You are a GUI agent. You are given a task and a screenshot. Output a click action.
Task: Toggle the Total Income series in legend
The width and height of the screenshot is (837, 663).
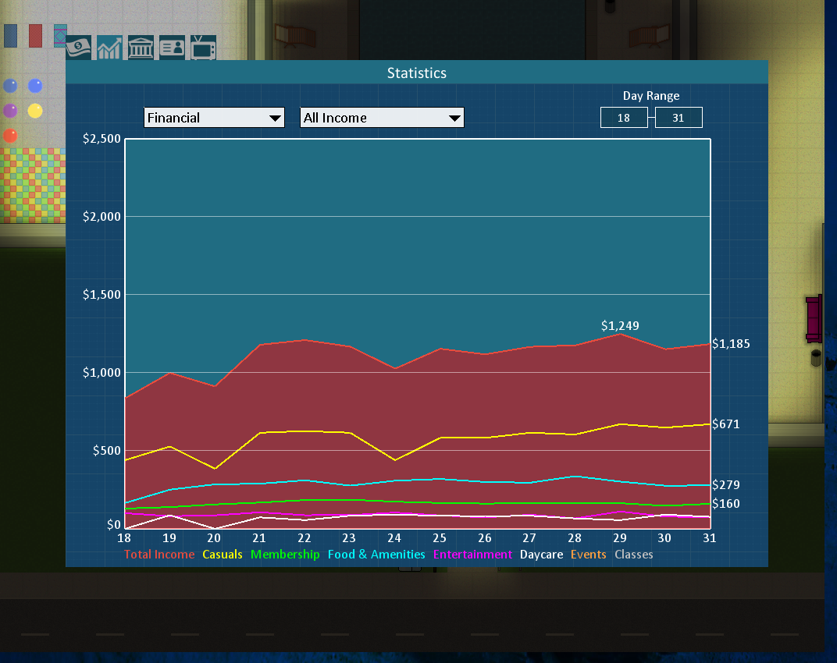pos(159,555)
